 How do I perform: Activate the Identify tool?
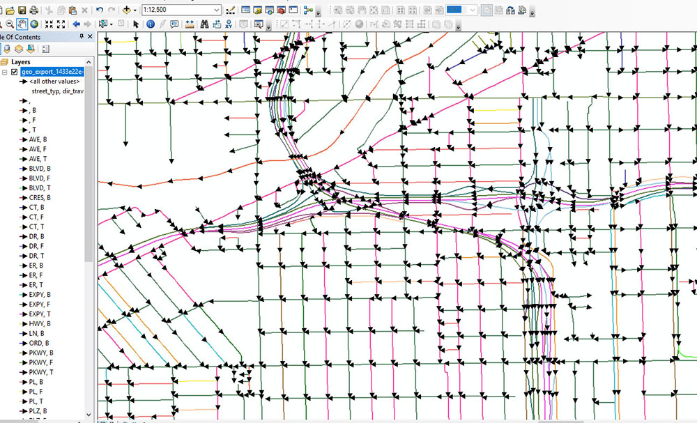point(151,24)
